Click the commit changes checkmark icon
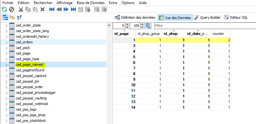This screenshot has width=256, height=124. (x=97, y=9)
